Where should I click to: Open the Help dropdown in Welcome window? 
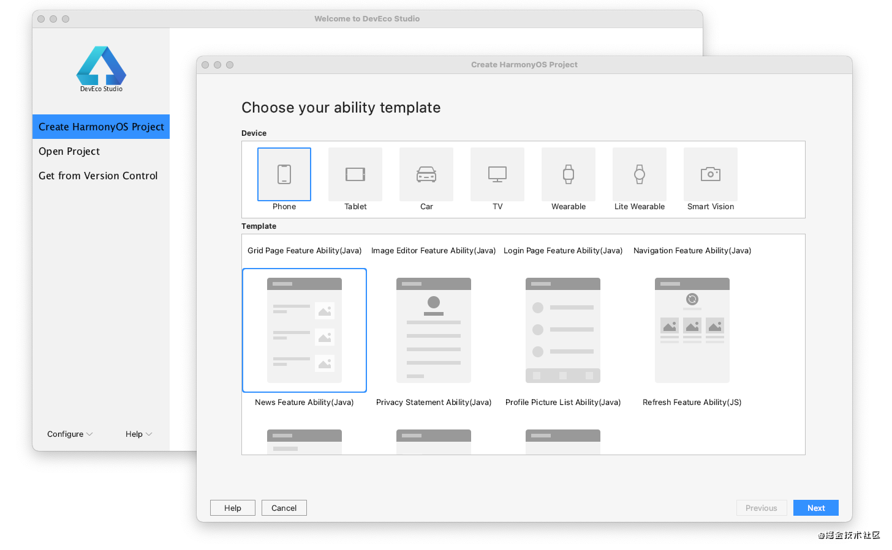coord(138,434)
